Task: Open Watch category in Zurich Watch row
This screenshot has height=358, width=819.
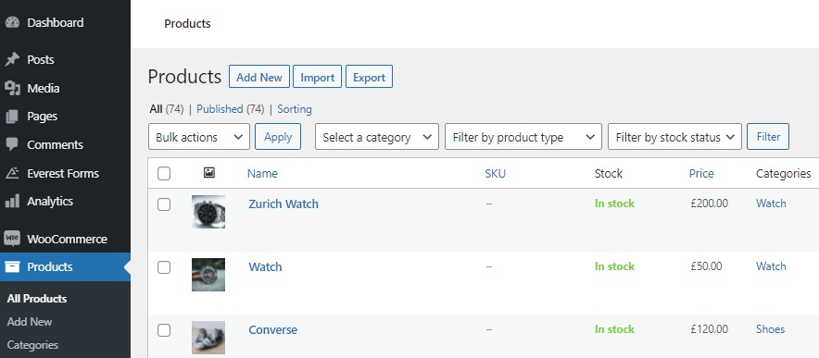Action: pos(771,203)
